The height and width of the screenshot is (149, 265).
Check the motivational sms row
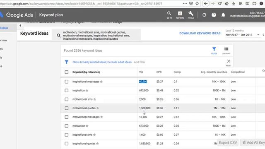(x=67, y=99)
